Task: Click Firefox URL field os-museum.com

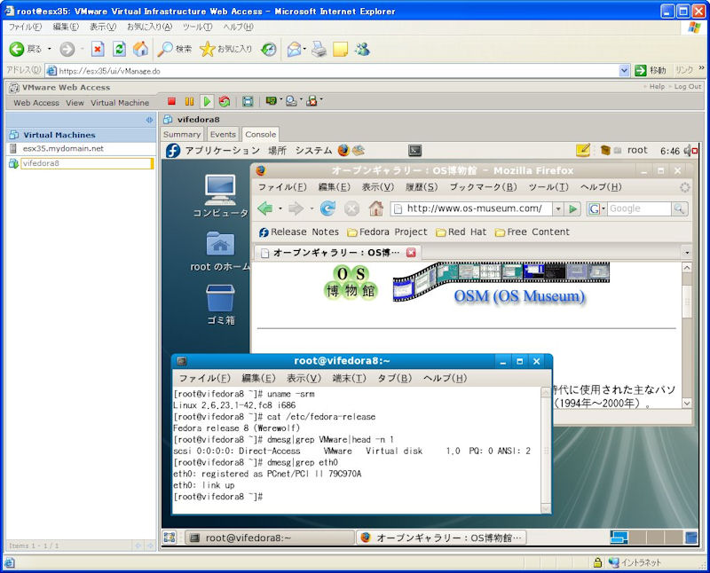Action: coord(472,208)
